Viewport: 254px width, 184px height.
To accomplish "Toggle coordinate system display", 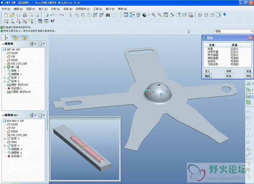I will click(x=25, y=21).
